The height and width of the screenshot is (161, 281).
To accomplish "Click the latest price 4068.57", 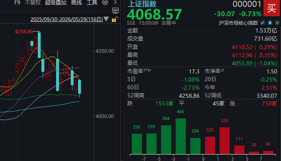I will [x=154, y=14].
